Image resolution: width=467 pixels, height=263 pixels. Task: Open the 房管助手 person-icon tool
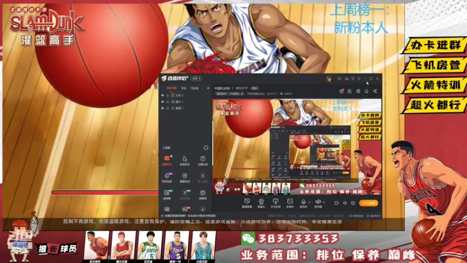[x=184, y=160]
